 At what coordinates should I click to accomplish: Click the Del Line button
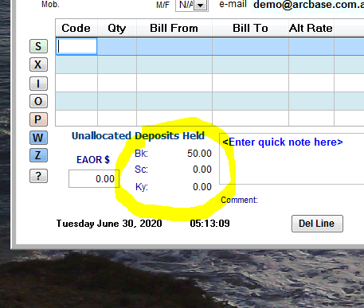317,224
